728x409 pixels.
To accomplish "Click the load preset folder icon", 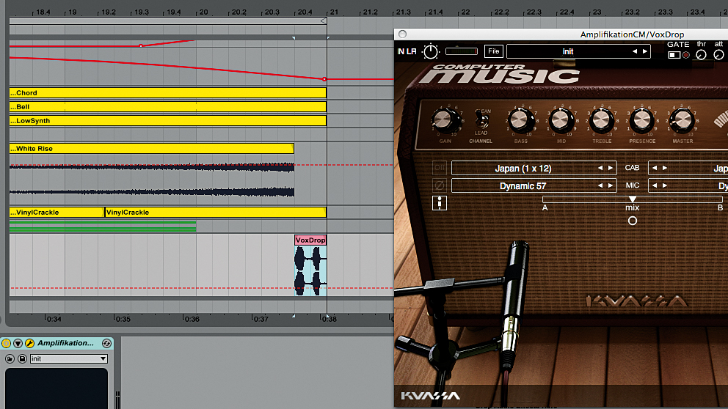I will point(10,359).
